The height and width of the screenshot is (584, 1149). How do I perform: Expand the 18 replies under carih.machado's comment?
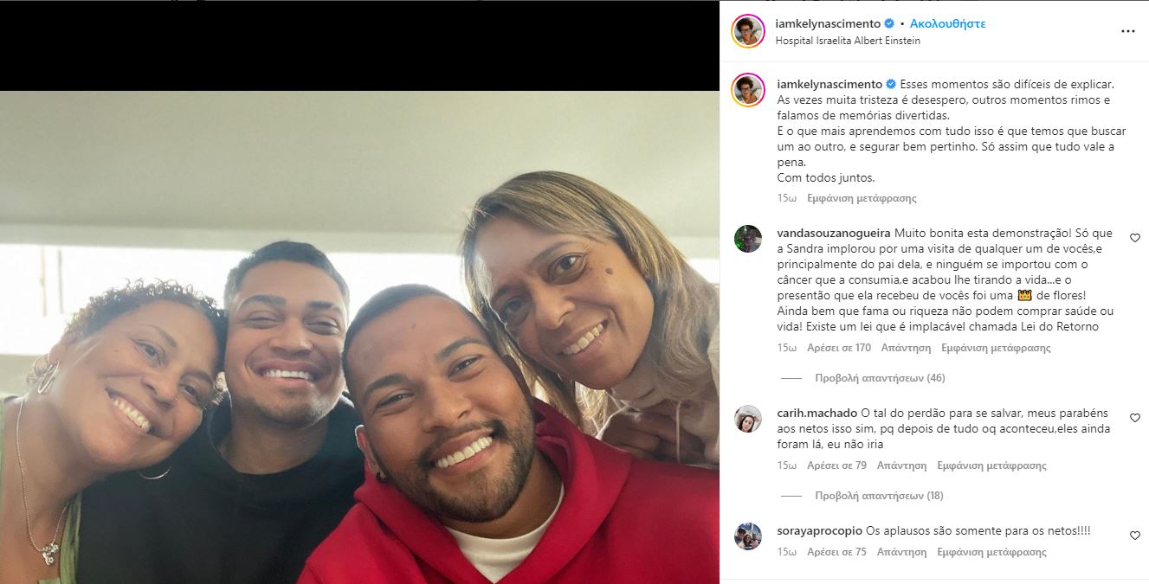pos(879,496)
